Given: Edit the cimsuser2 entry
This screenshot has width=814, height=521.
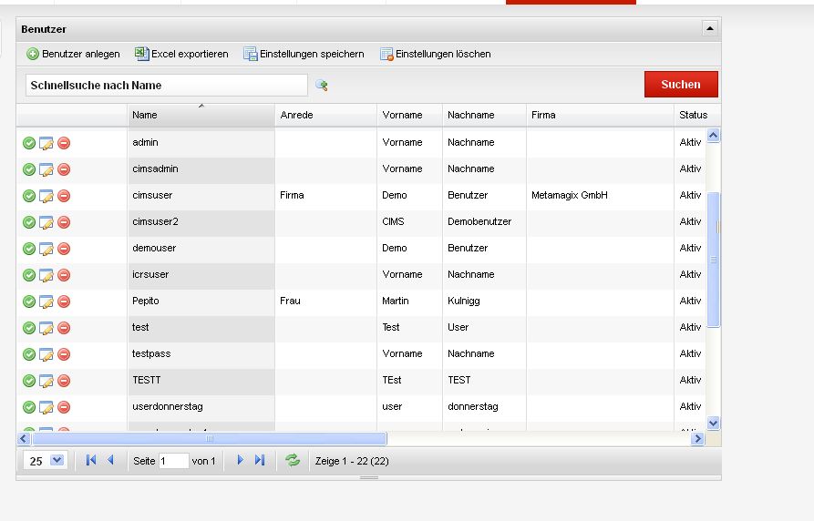Looking at the screenshot, I should click(x=46, y=222).
